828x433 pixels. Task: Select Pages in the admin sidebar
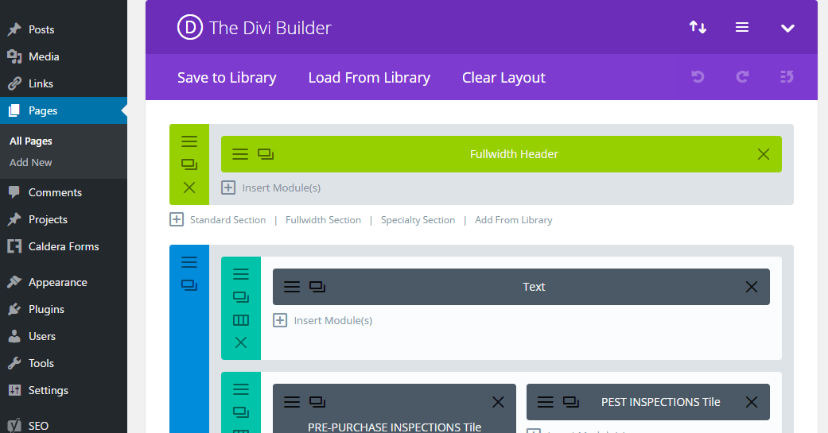pos(64,110)
